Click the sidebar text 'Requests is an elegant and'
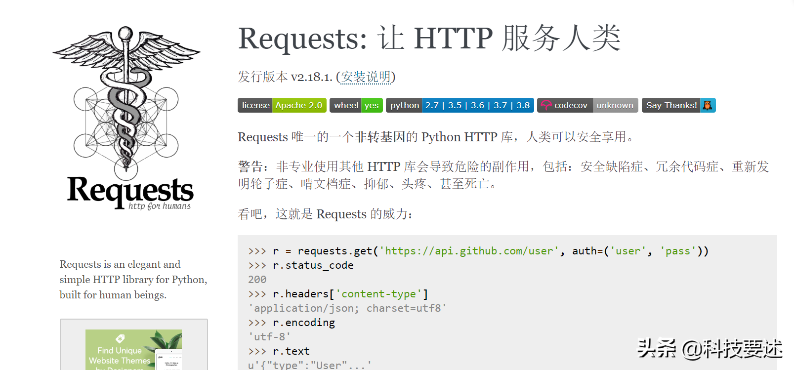The image size is (794, 370). click(120, 264)
